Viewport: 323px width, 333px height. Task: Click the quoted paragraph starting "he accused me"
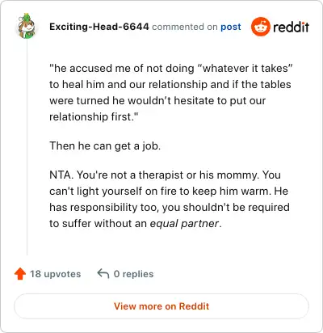(171, 92)
